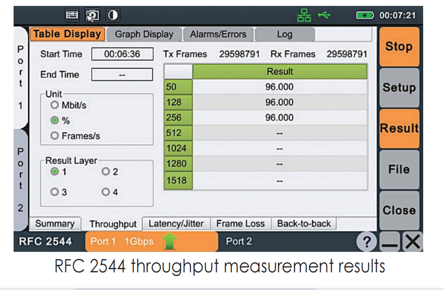Click the Start Time field
444x290 pixels.
point(122,54)
